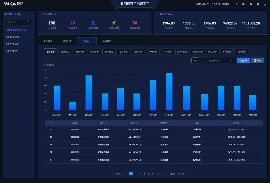This screenshot has width=270, height=183.
Task: Mute sound via the speaker icon
Action: pyautogui.click(x=244, y=4)
